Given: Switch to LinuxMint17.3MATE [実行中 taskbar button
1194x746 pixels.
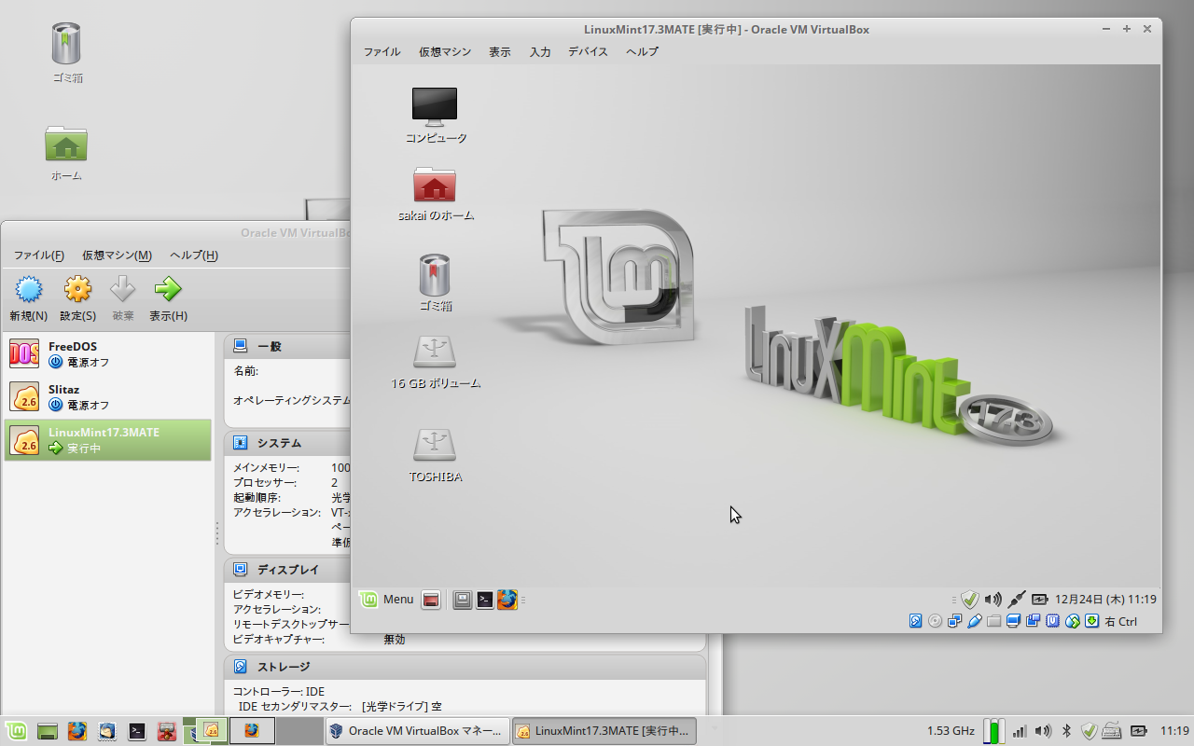Looking at the screenshot, I should [604, 731].
